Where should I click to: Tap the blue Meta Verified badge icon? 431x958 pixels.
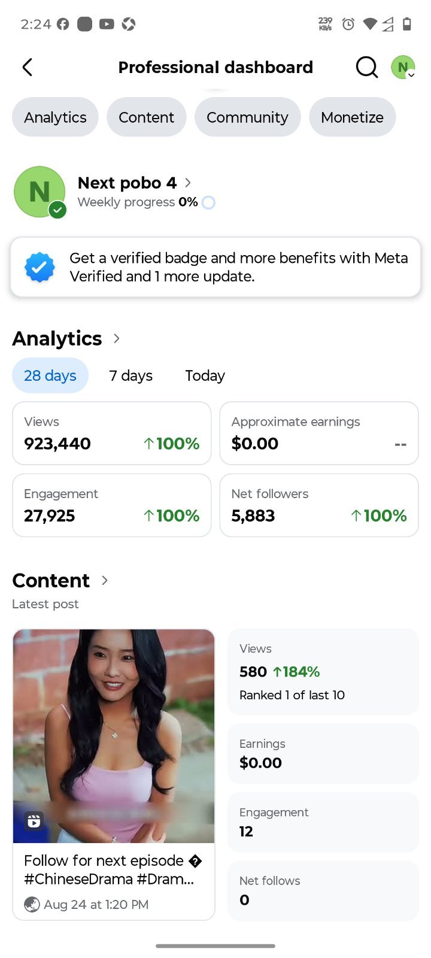(x=40, y=267)
